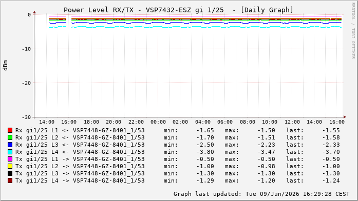
Task: Click the Rx L2 last value -1.58
Action: coord(331,137)
